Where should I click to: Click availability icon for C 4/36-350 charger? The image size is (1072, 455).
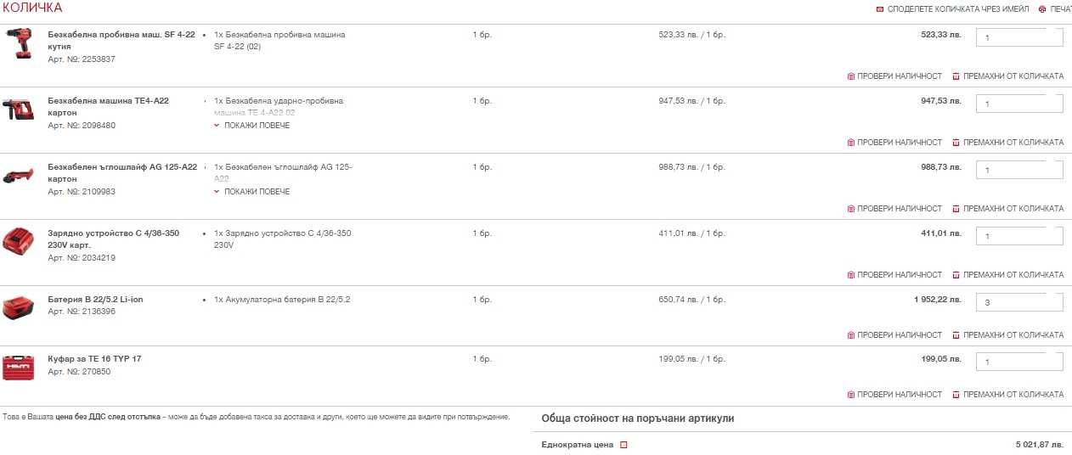(x=851, y=275)
